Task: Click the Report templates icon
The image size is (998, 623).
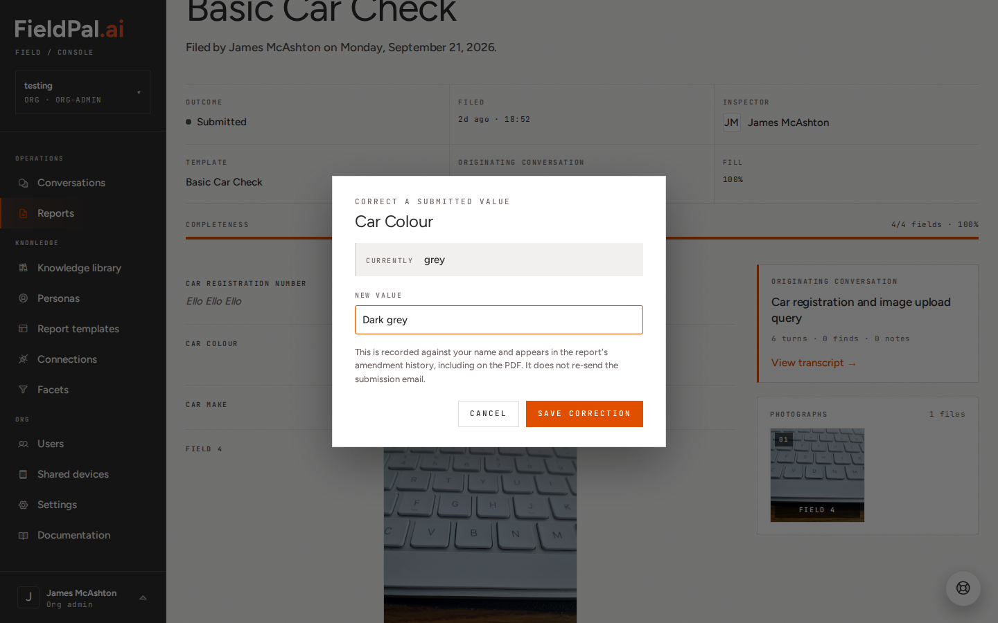Action: tap(23, 329)
